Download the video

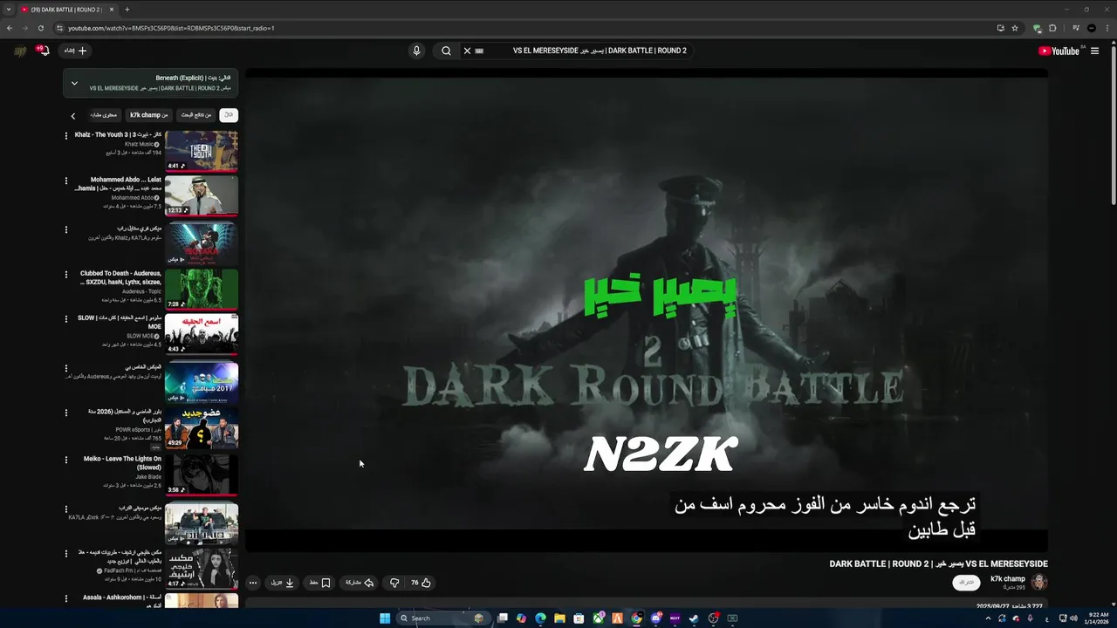[283, 583]
